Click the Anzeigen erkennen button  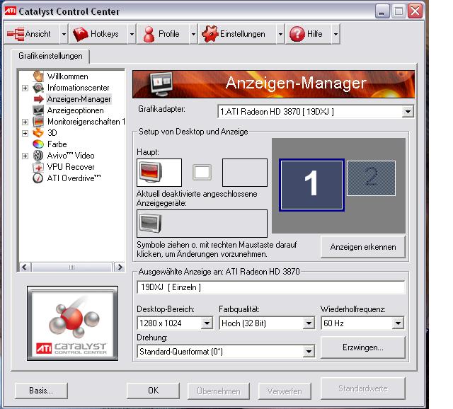(363, 247)
